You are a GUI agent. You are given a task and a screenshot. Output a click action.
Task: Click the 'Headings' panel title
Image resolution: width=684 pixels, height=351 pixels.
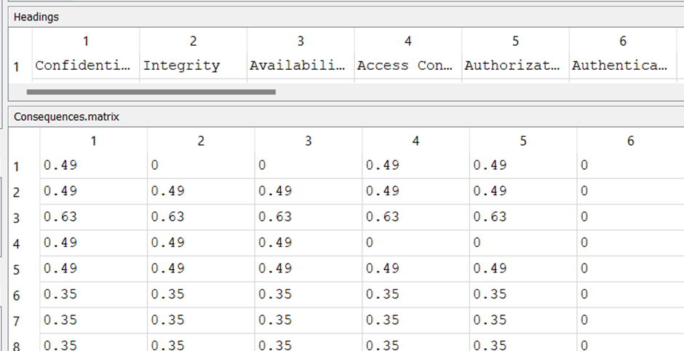(x=36, y=17)
